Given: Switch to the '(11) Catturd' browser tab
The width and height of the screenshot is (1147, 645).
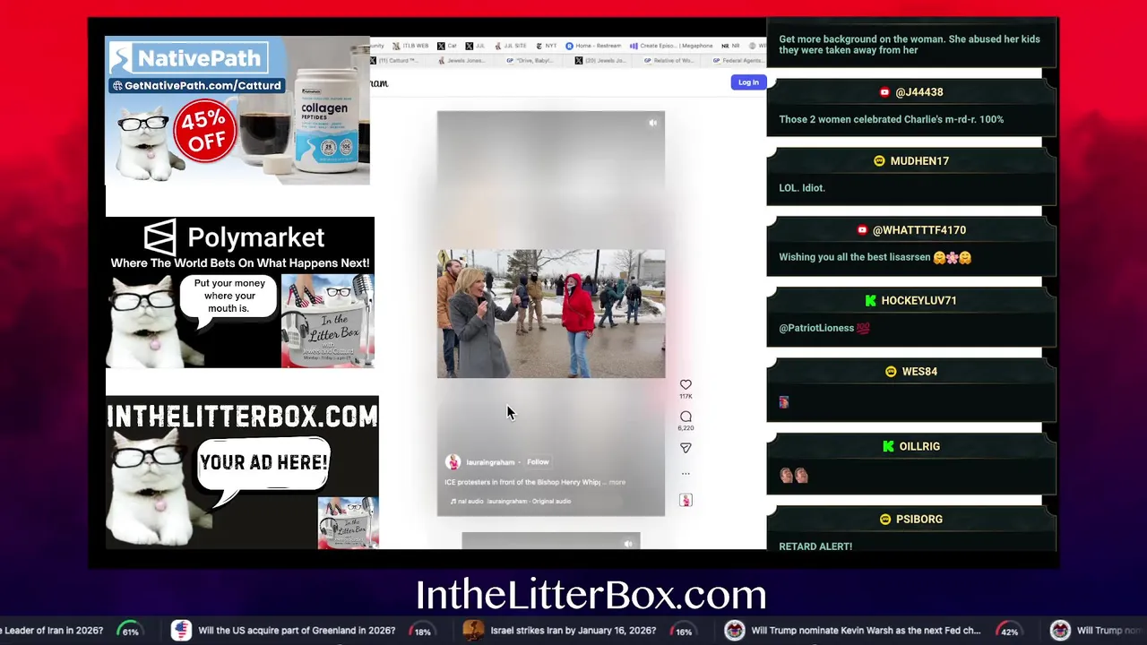Looking at the screenshot, I should 394,60.
